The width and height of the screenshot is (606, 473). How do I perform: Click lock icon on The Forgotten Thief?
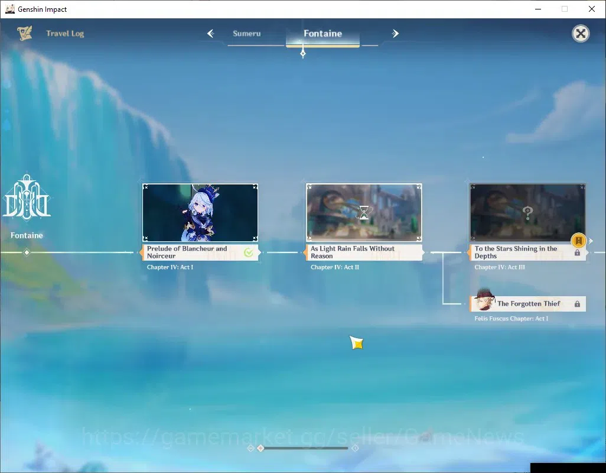pos(577,304)
